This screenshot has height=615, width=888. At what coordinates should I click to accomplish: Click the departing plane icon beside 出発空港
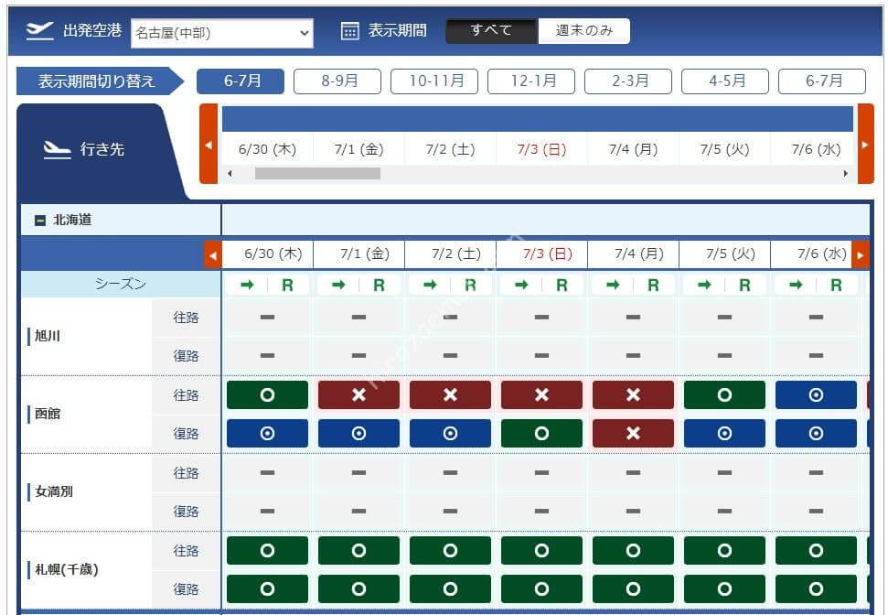point(39,30)
